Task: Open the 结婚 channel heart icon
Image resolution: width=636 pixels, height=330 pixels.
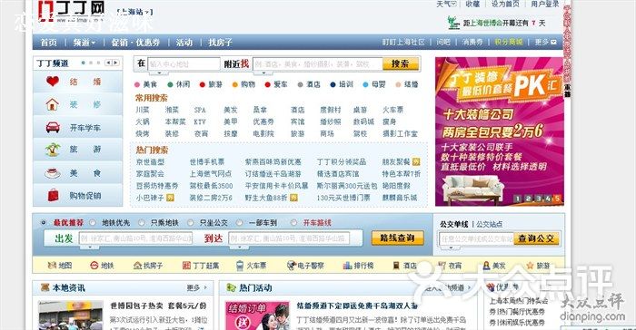Action: tap(53, 82)
